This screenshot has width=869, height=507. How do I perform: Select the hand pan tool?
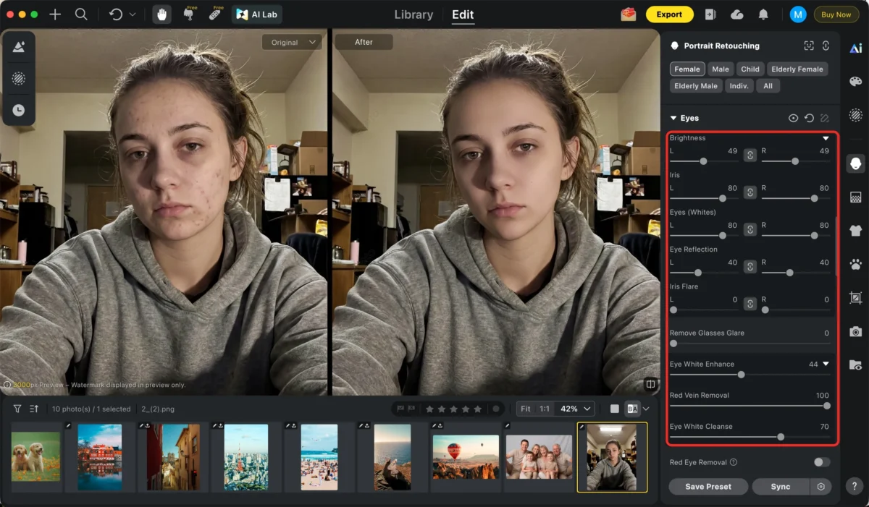pyautogui.click(x=161, y=14)
